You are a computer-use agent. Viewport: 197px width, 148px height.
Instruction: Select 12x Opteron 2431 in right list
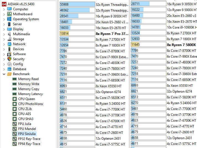click(179, 138)
